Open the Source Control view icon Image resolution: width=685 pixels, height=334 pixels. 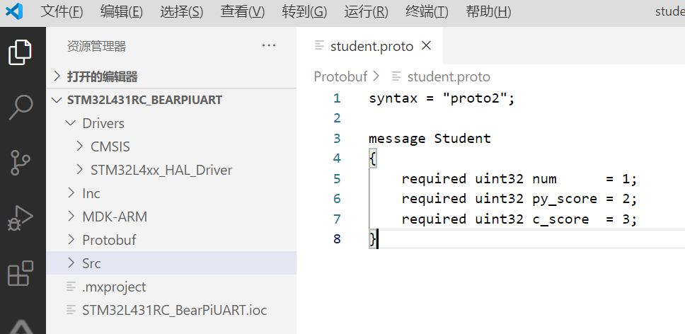[20, 163]
